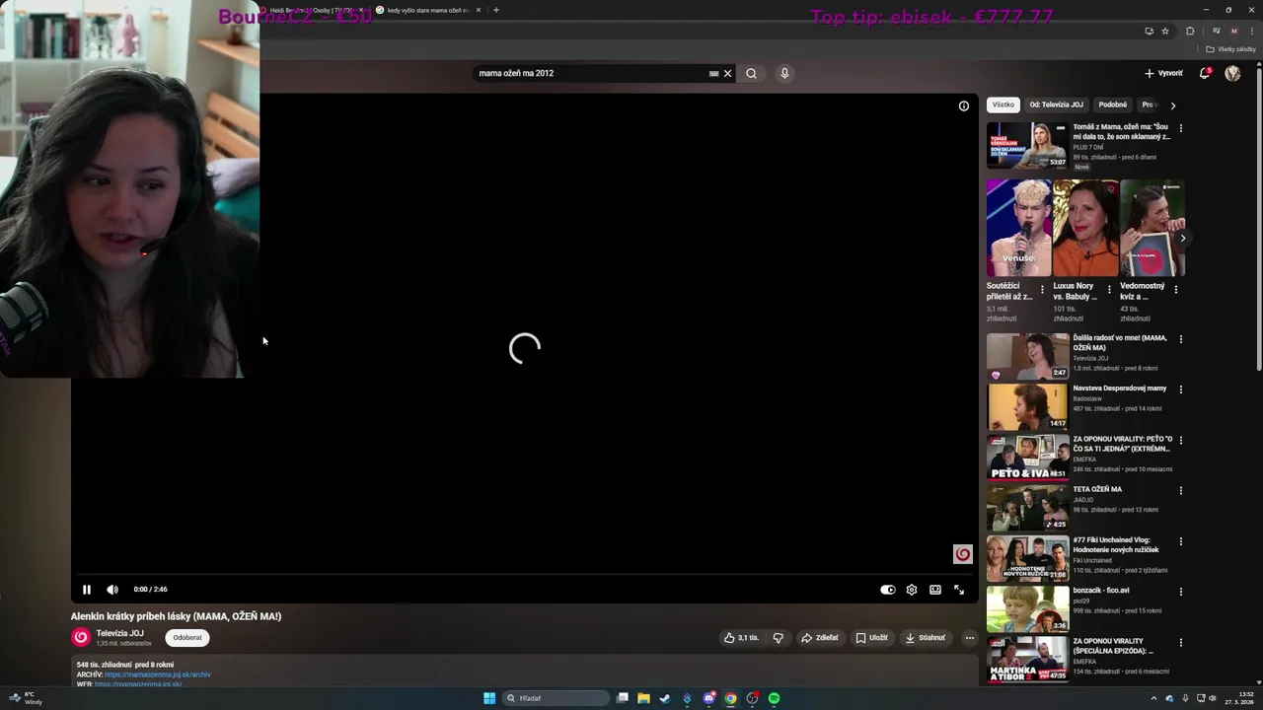Click the JOJ channel watermark on the video
Screen dimensions: 1263x710
pyautogui.click(x=963, y=554)
